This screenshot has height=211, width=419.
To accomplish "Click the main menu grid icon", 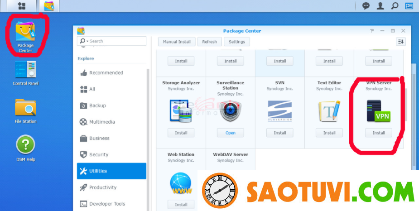I will pyautogui.click(x=22, y=6).
